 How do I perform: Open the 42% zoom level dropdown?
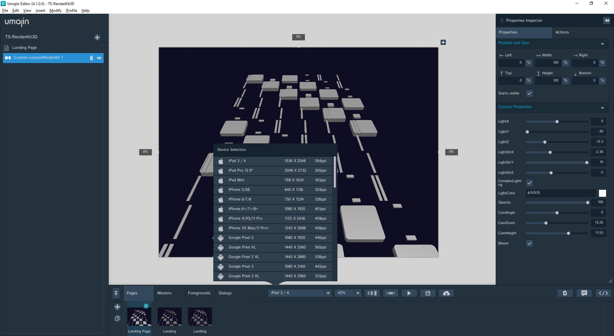click(358, 293)
